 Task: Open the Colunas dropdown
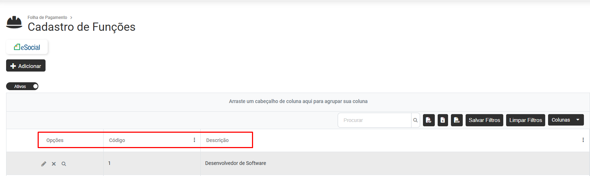click(x=566, y=120)
